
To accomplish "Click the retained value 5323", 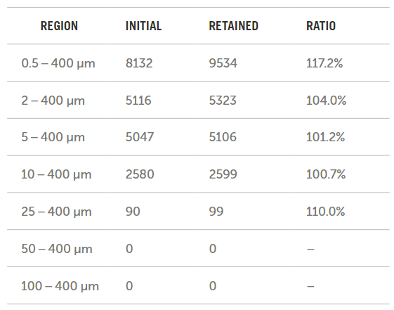I will point(223,100).
